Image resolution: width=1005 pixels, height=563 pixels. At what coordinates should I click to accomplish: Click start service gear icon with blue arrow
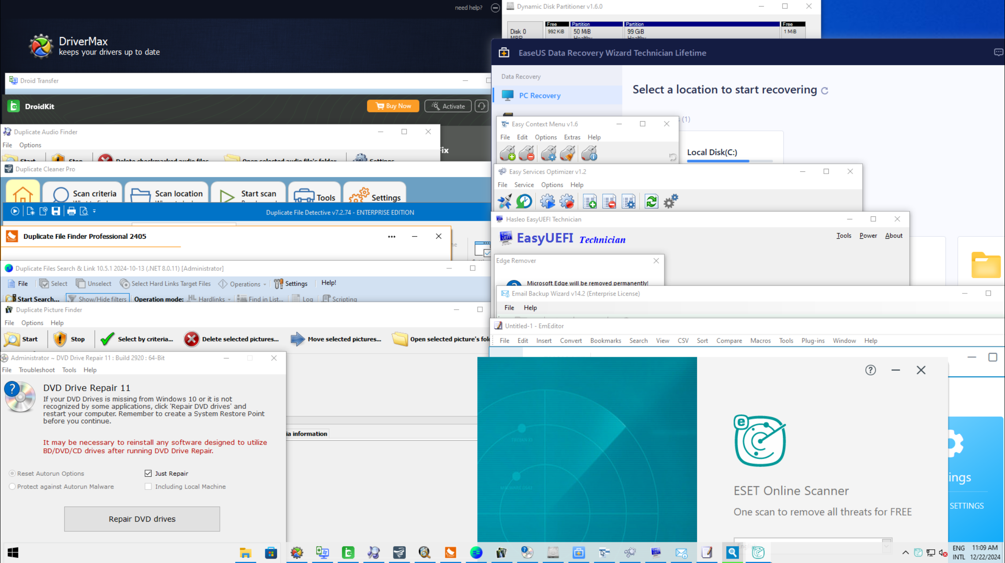pyautogui.click(x=548, y=201)
